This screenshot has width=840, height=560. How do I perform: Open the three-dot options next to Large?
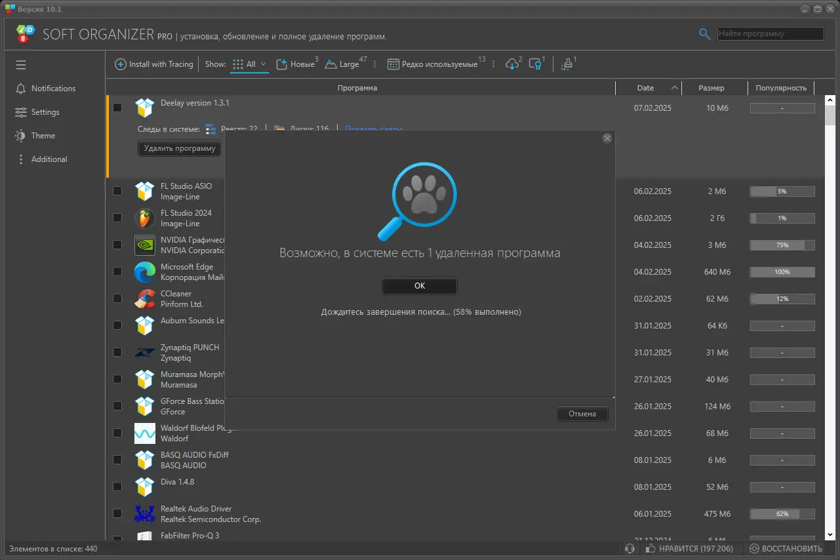375,64
